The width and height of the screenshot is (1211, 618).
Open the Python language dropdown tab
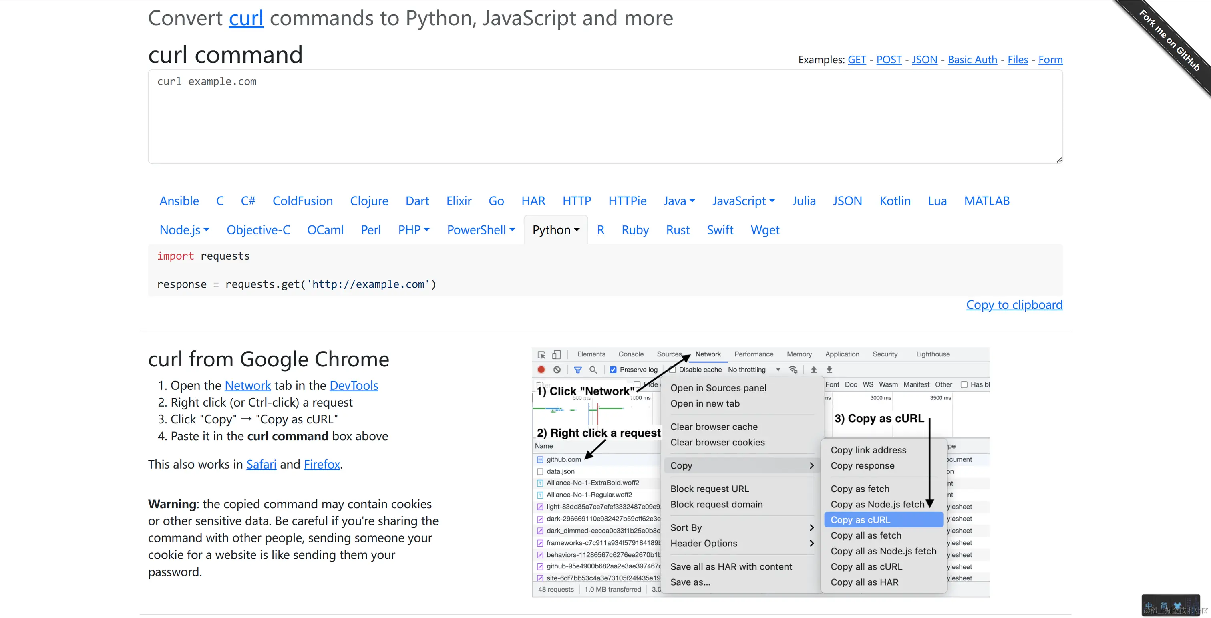[556, 230]
